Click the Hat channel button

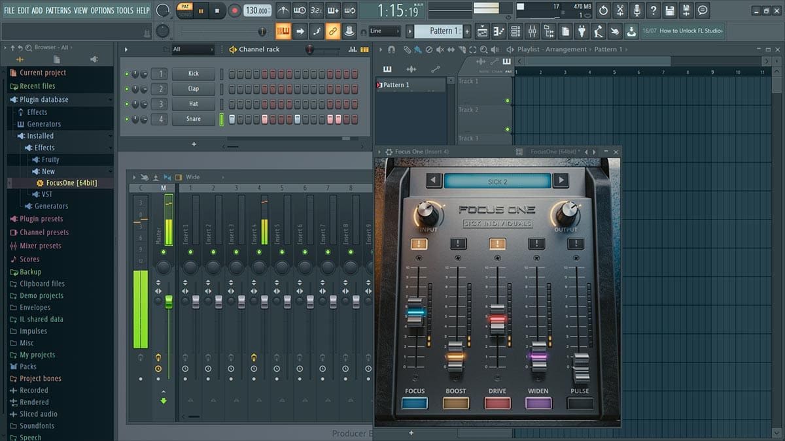click(194, 104)
